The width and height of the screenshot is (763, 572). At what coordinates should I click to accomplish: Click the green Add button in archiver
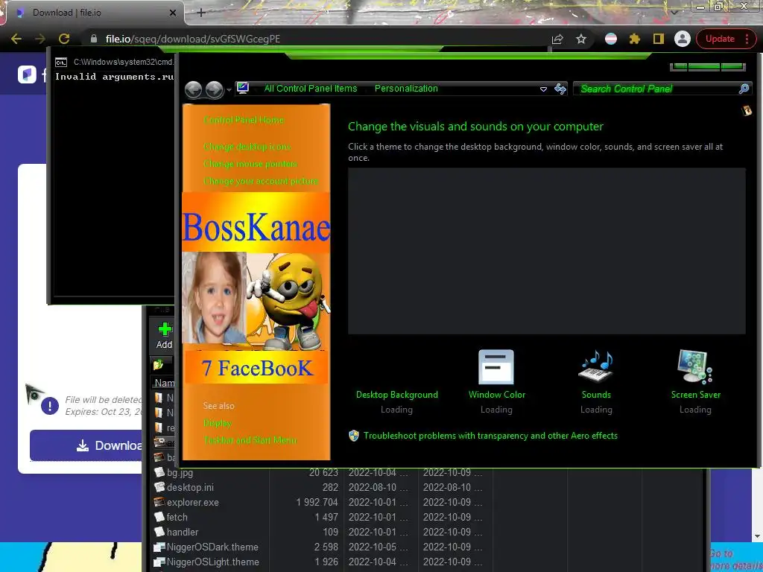coord(165,335)
